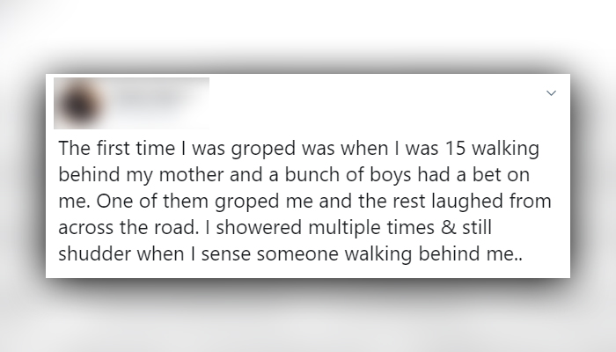Open the blurred account name beside avatar
Viewport: 616px width, 352px height.
(x=150, y=98)
